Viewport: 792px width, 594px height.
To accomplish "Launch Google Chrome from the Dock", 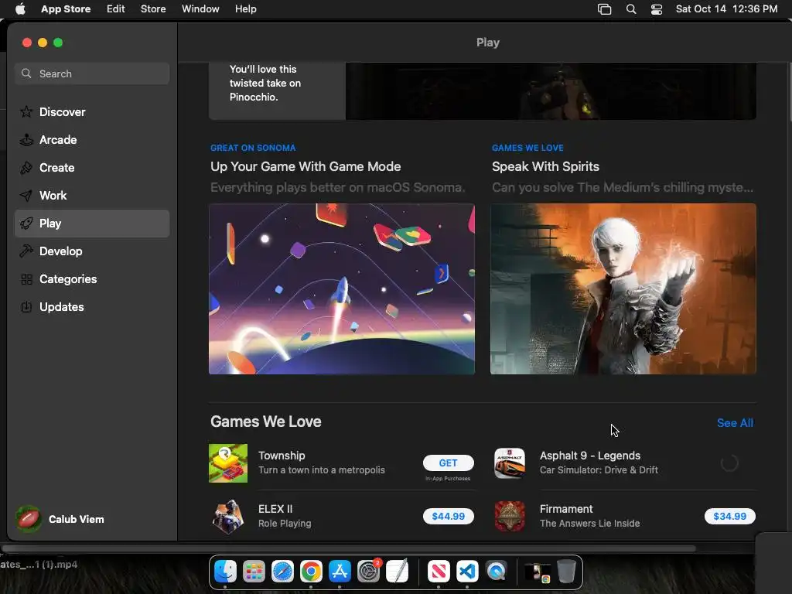I will click(x=311, y=572).
